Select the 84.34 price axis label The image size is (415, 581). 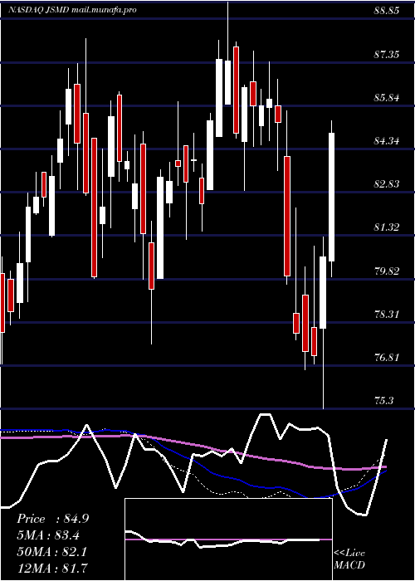click(x=387, y=141)
